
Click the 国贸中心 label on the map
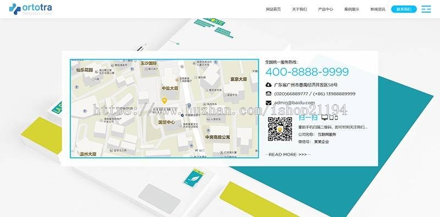click(167, 122)
